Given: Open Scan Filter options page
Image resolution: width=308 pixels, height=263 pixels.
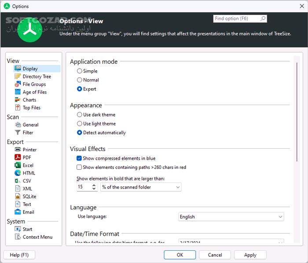Looking at the screenshot, I should point(28,132).
